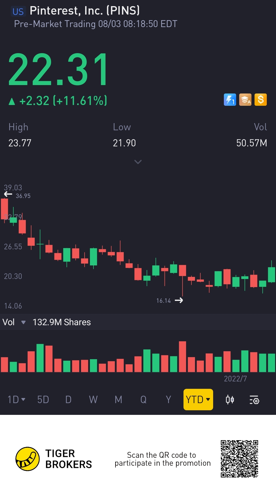The height and width of the screenshot is (503, 276).
Task: Select the M monthly chart tab
Action: (118, 400)
